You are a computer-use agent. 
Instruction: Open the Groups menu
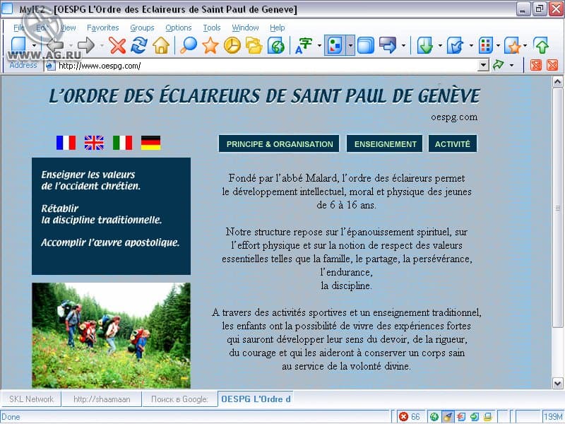tap(142, 28)
